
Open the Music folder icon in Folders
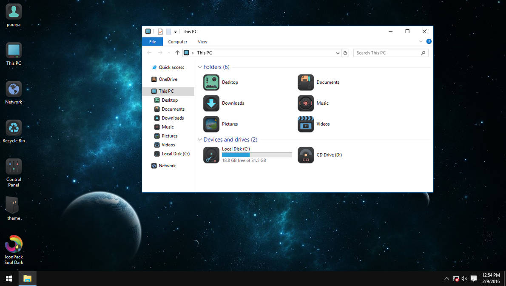tap(306, 103)
